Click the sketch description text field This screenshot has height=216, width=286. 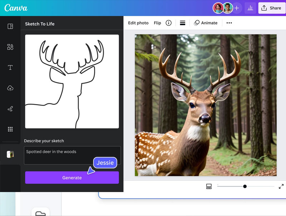pyautogui.click(x=72, y=155)
